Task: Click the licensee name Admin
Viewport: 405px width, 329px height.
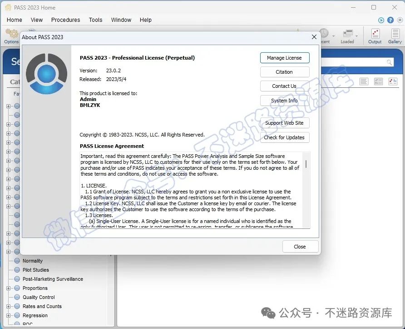Action: pos(88,99)
